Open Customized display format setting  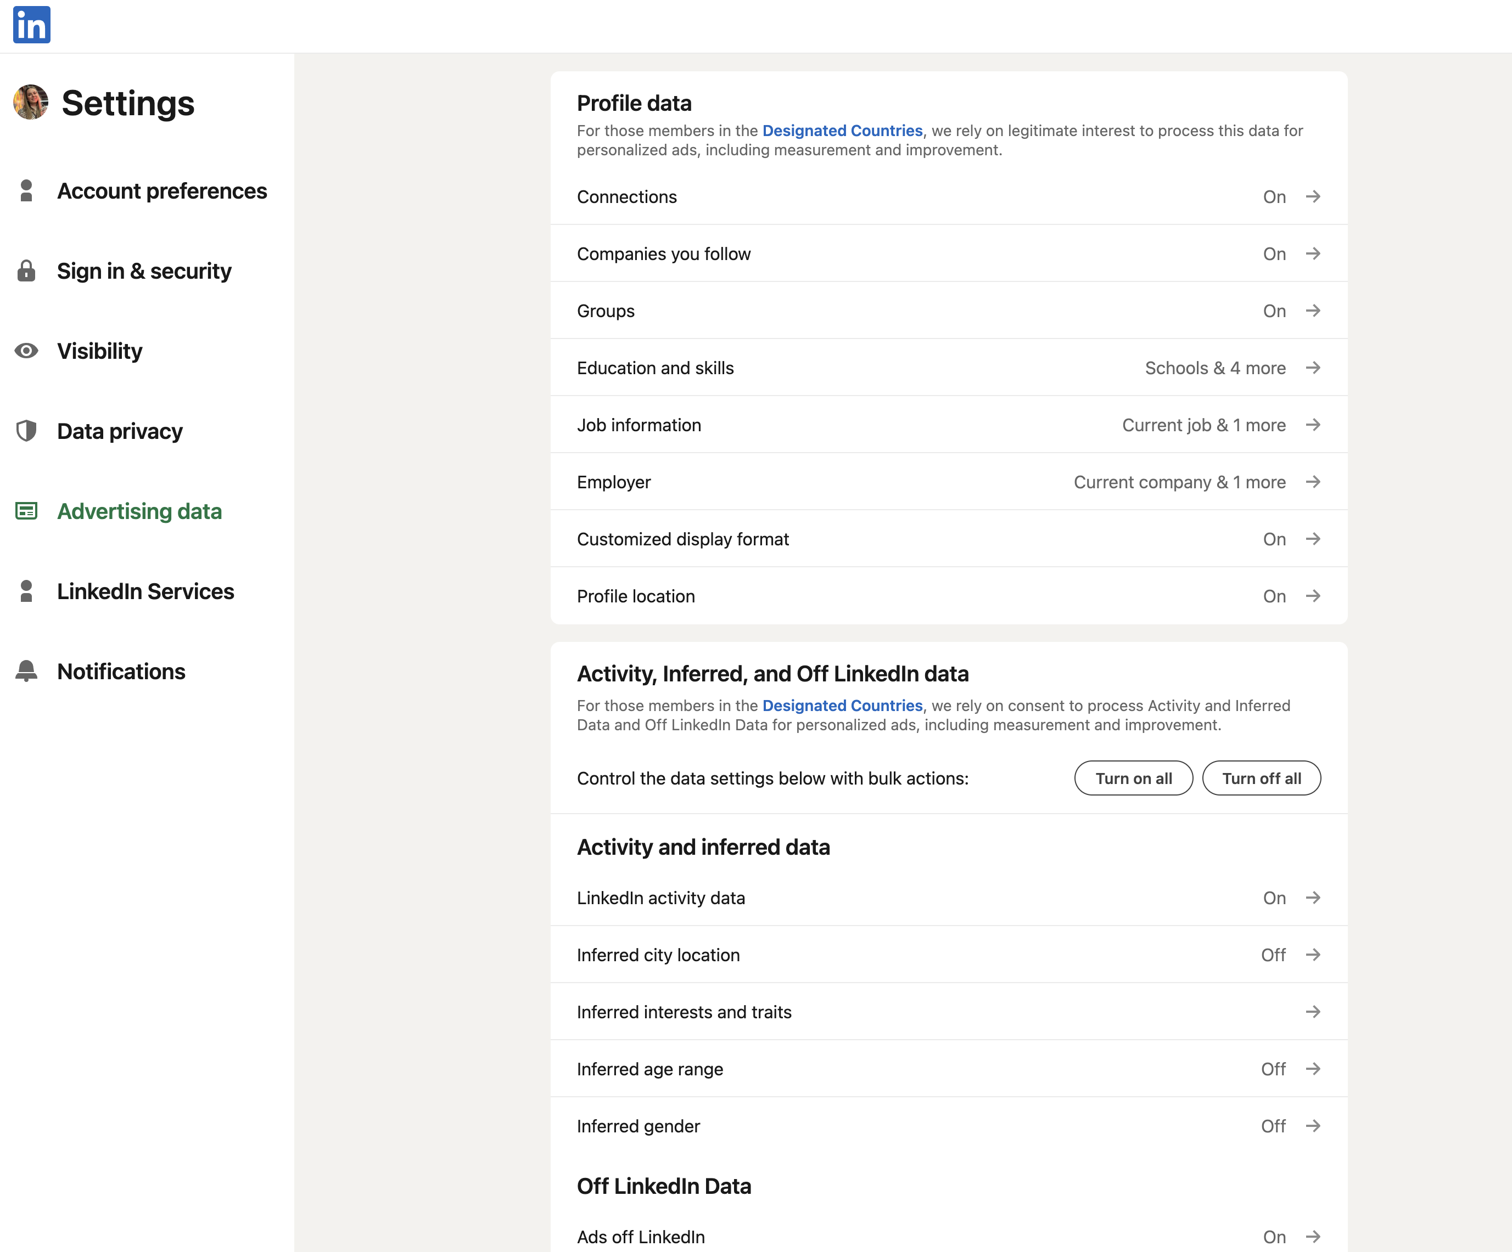(949, 539)
